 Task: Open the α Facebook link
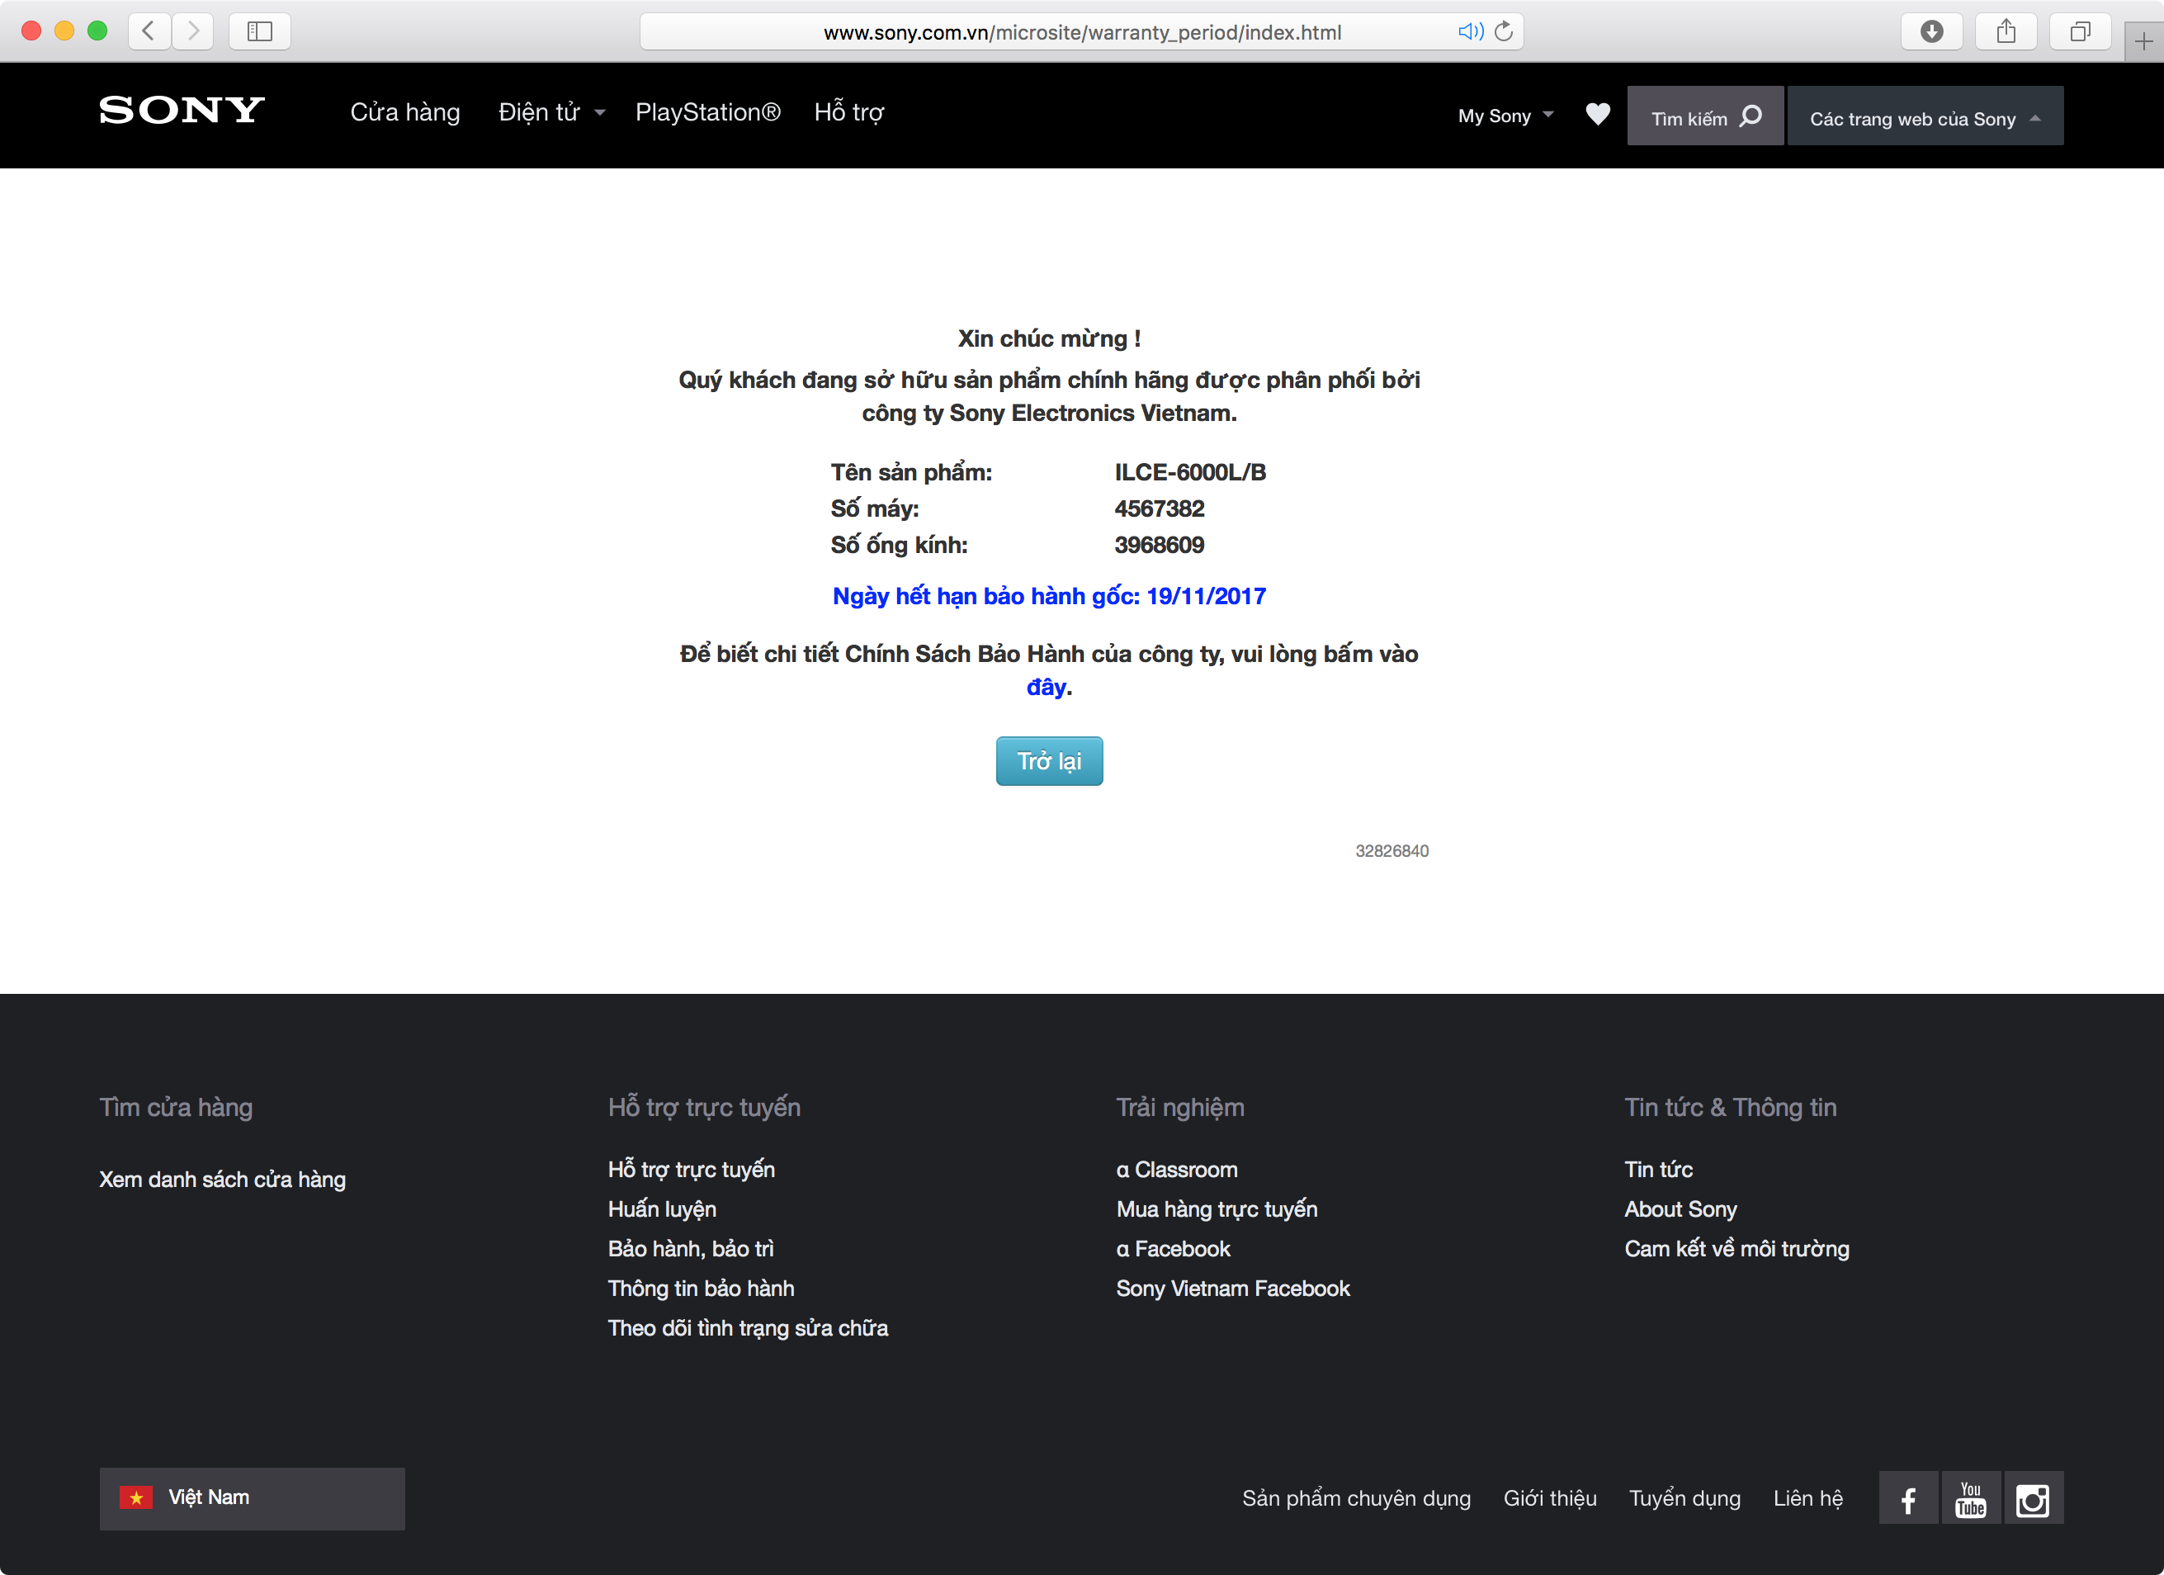(1173, 1249)
